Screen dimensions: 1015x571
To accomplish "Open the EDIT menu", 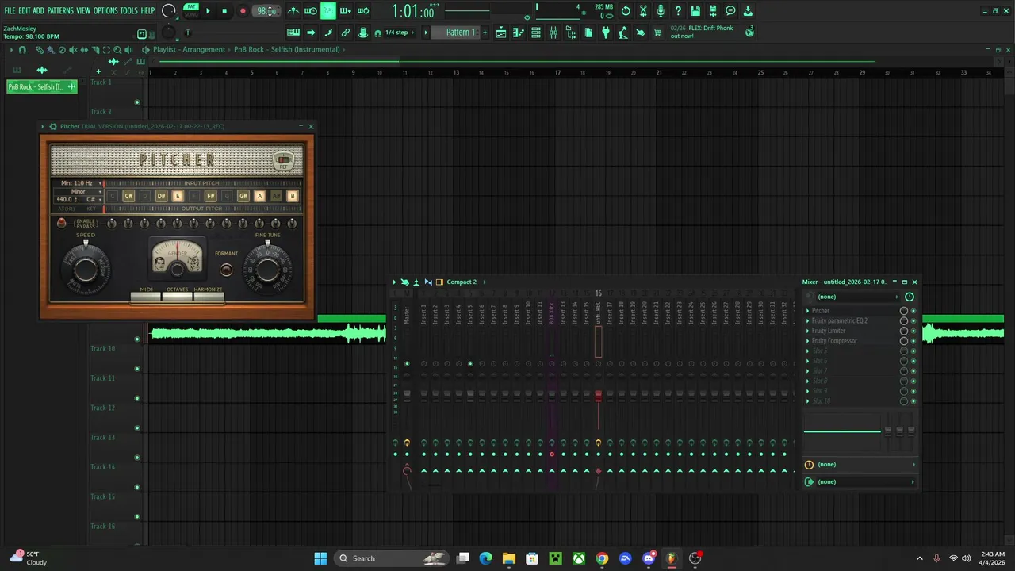I will [x=25, y=11].
